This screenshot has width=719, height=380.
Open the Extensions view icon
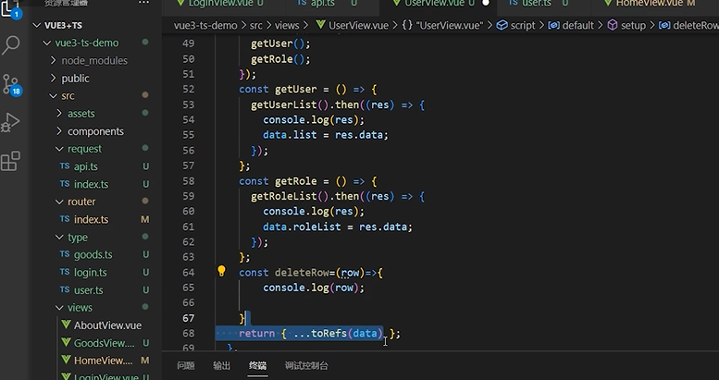click(x=10, y=161)
